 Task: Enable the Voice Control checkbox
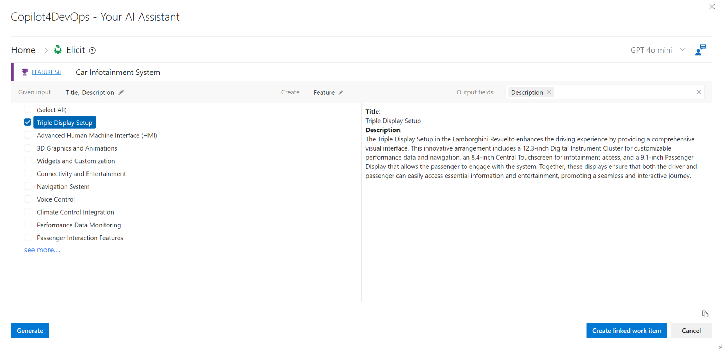pyautogui.click(x=28, y=199)
